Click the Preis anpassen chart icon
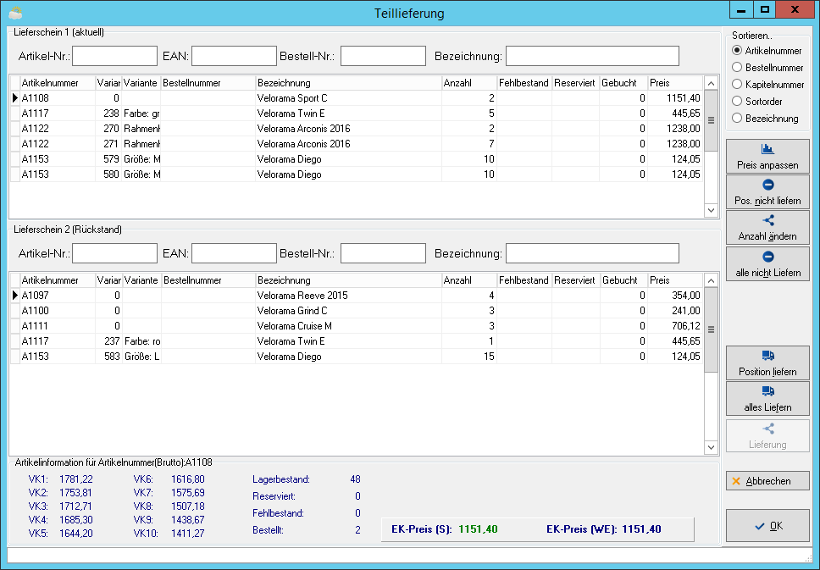 pos(767,149)
